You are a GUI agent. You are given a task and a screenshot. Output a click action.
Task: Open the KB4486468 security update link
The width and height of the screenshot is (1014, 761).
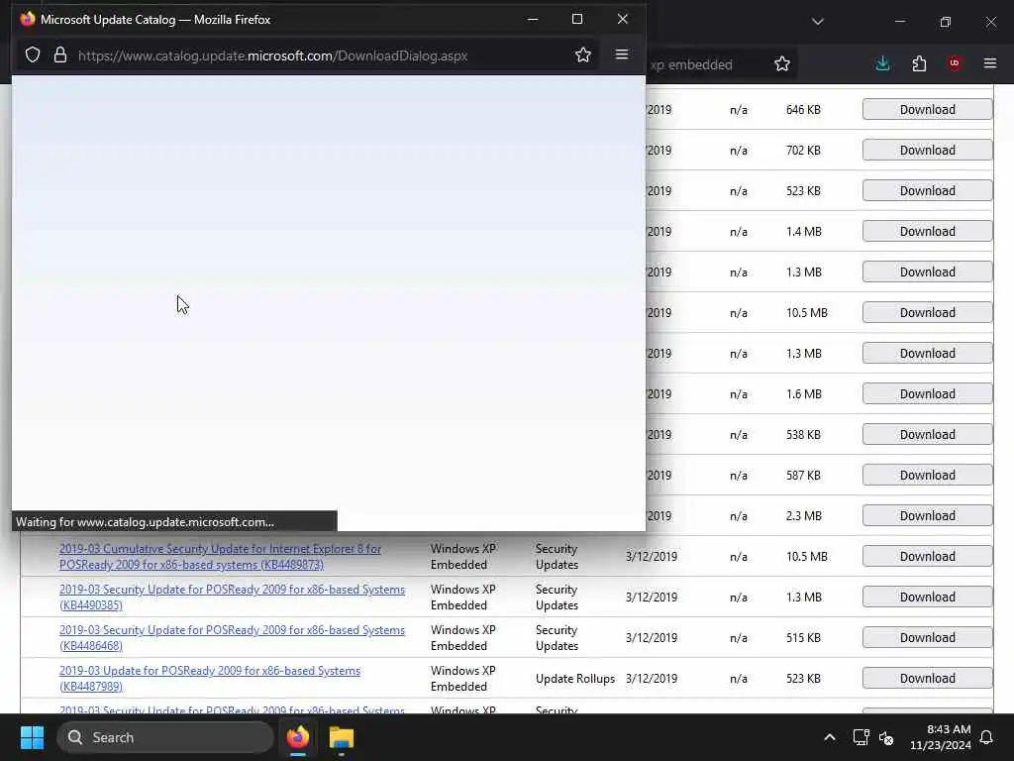pyautogui.click(x=232, y=637)
